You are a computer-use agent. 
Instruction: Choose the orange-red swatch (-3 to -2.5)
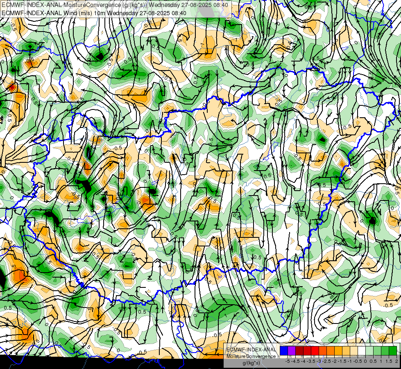pos(323,351)
